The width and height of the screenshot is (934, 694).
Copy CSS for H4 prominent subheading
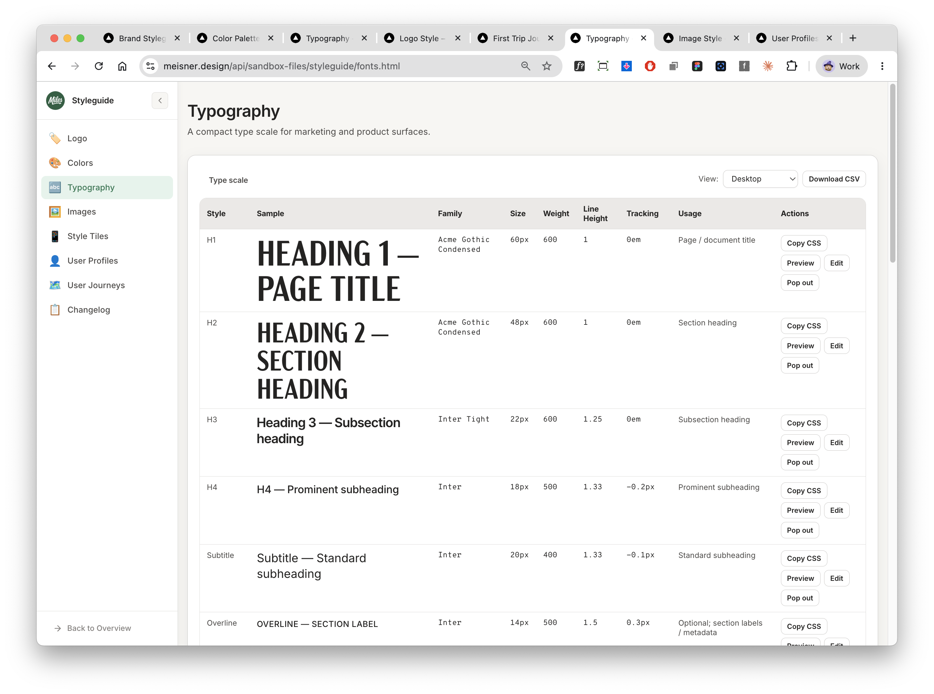(804, 491)
